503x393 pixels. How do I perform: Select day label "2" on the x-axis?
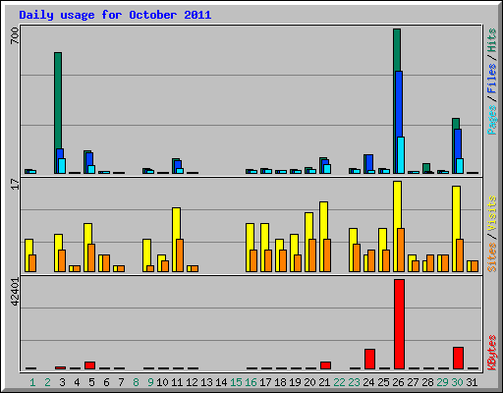[x=47, y=382]
